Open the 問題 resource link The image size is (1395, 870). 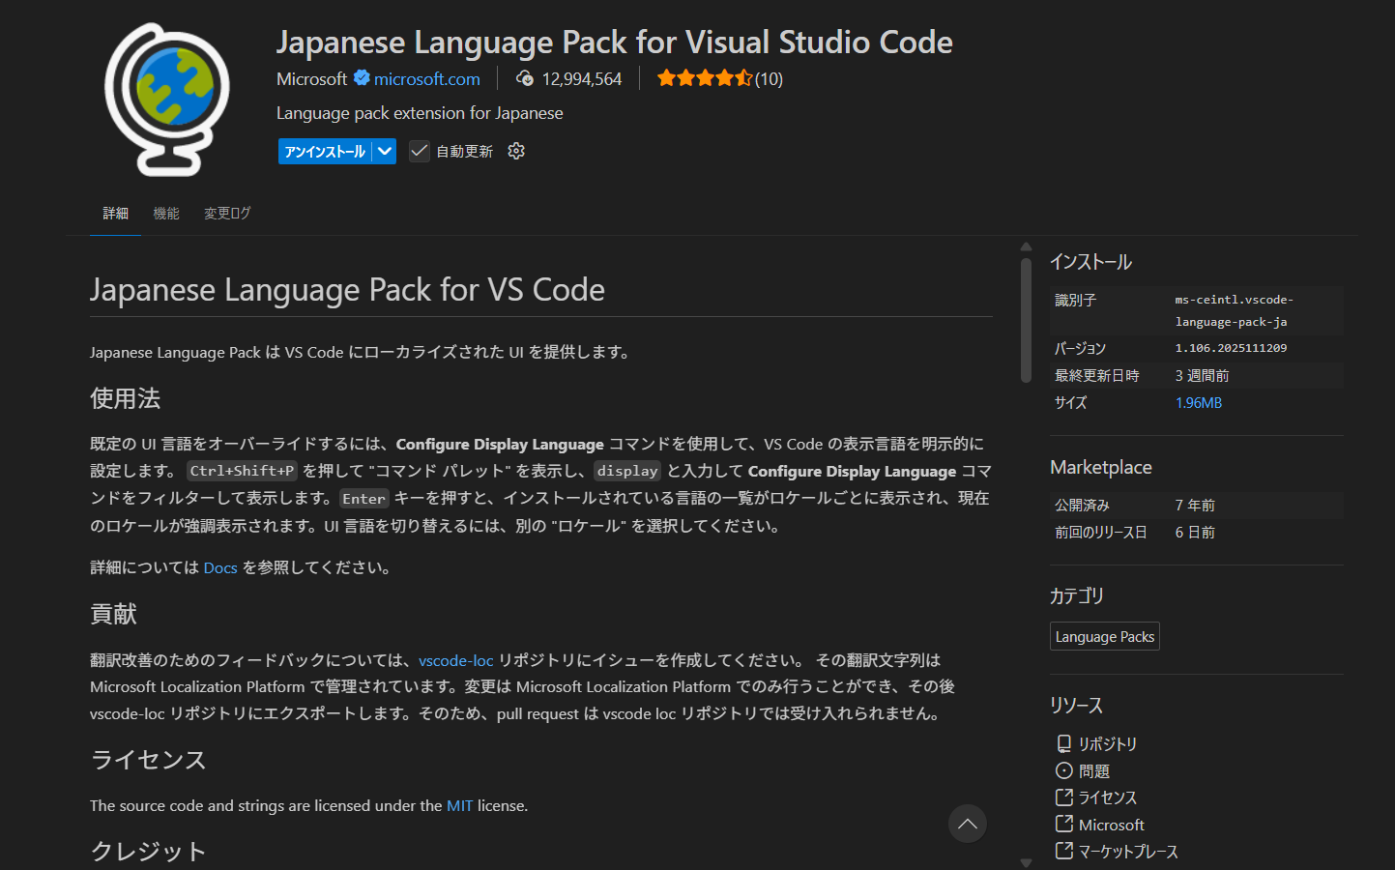[1094, 770]
